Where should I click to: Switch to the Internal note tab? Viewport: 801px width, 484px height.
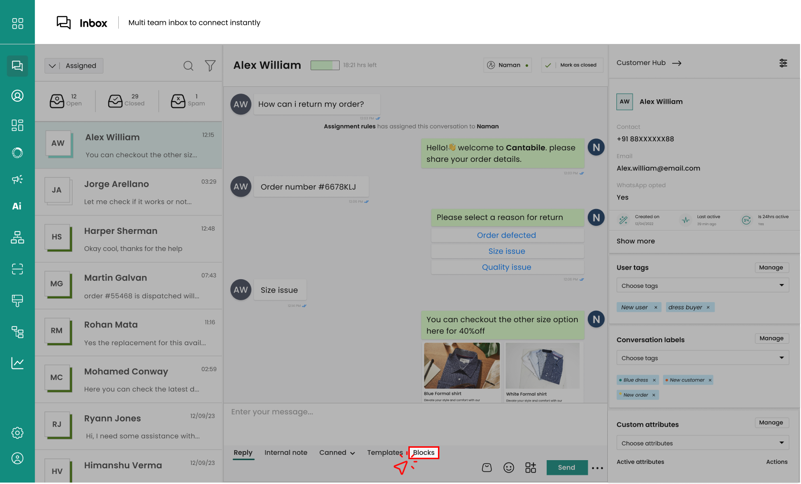[286, 453]
